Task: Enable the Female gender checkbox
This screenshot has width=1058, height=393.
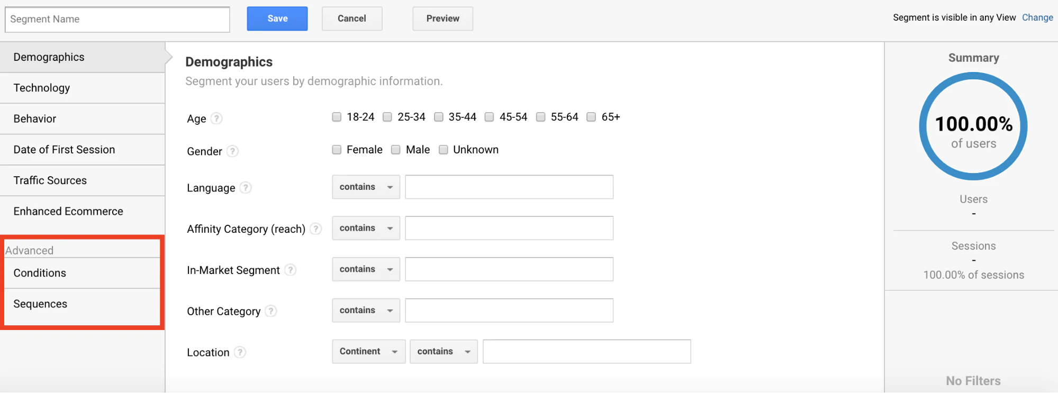Action: [x=337, y=150]
